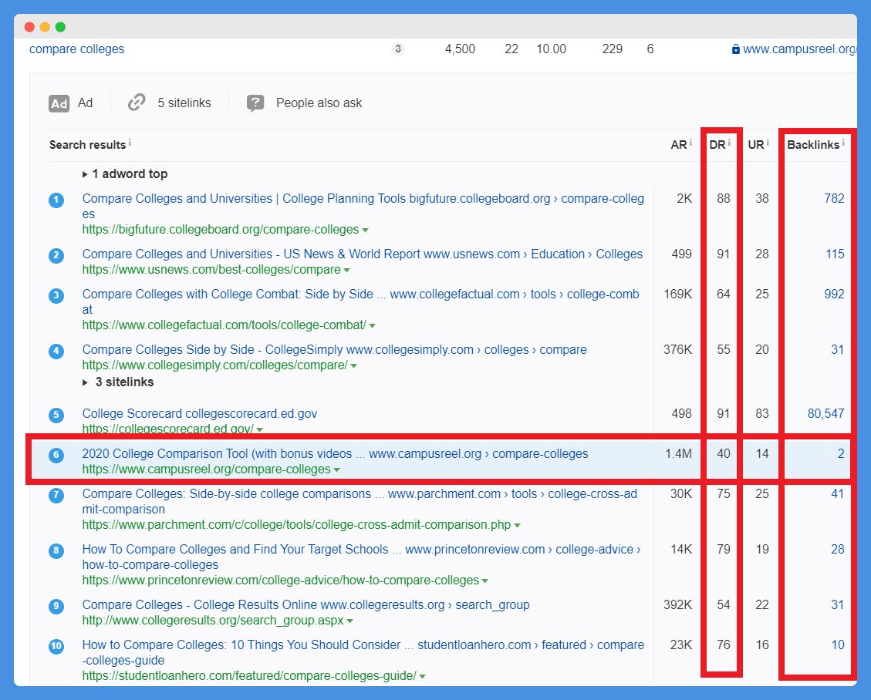Click position badge 9 for collegeresults result

click(56, 606)
